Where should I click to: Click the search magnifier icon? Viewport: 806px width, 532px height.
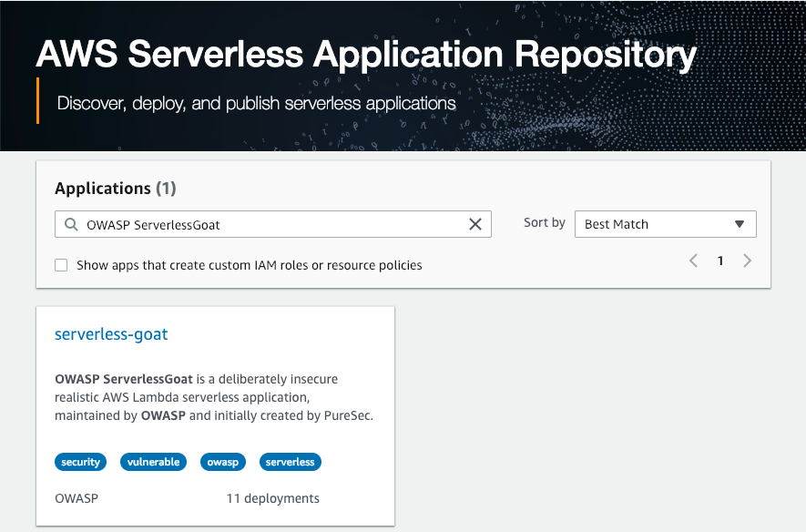(71, 225)
